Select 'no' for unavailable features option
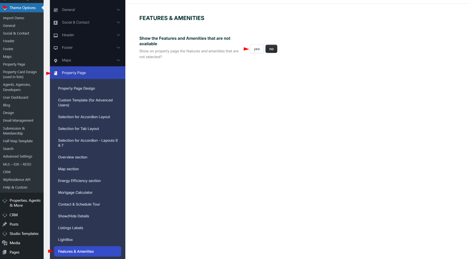The width and height of the screenshot is (469, 259). pyautogui.click(x=271, y=49)
